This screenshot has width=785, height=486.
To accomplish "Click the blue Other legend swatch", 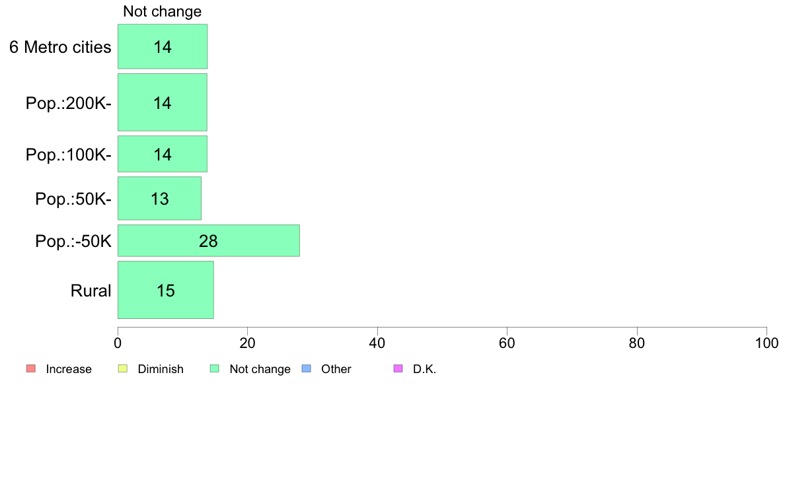I will [307, 369].
